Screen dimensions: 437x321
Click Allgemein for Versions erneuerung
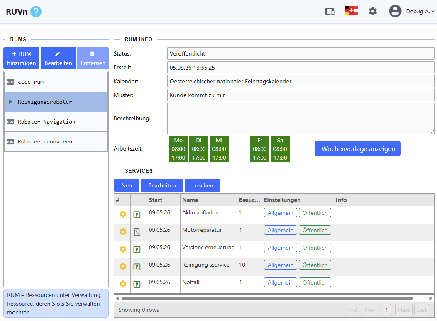click(x=281, y=248)
